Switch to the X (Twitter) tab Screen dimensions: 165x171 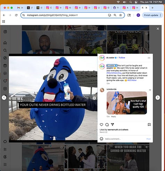coord(30,8)
